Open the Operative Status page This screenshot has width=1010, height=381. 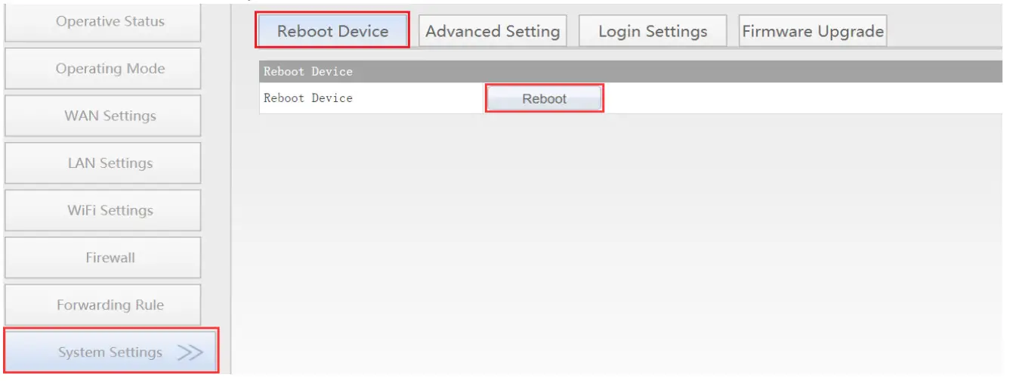point(110,21)
